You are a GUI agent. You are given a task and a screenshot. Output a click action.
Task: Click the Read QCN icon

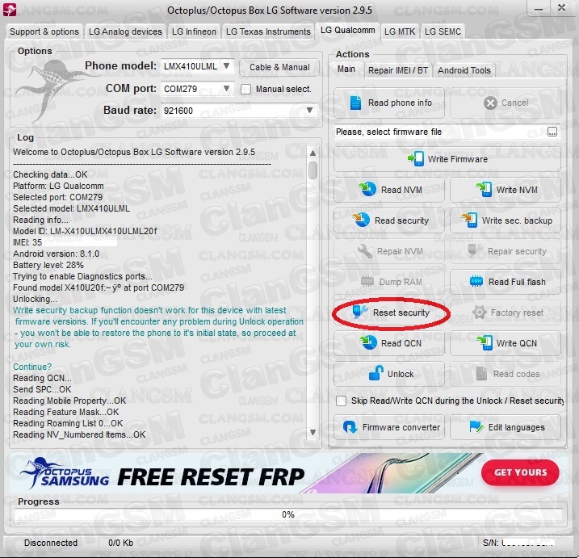pyautogui.click(x=368, y=343)
